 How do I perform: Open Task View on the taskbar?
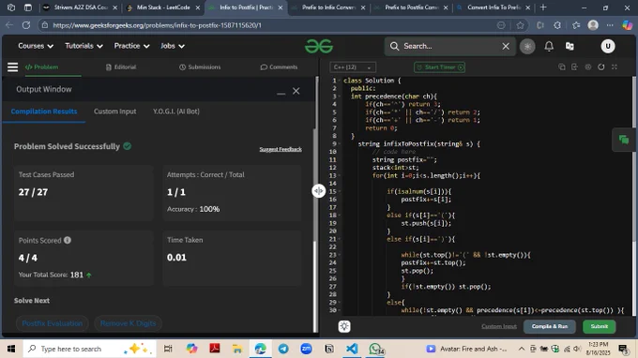(x=168, y=349)
